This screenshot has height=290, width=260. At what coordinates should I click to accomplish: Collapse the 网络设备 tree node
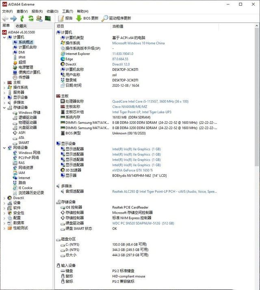[4, 147]
